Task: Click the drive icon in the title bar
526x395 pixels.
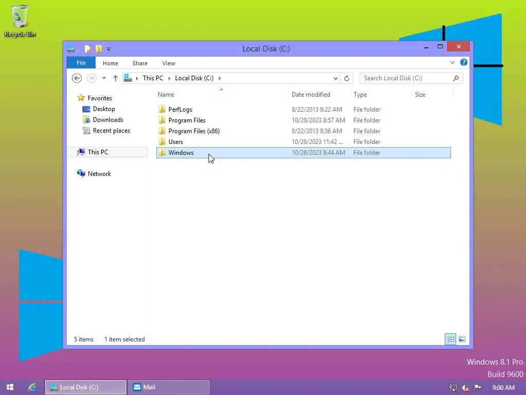Action: [x=71, y=49]
